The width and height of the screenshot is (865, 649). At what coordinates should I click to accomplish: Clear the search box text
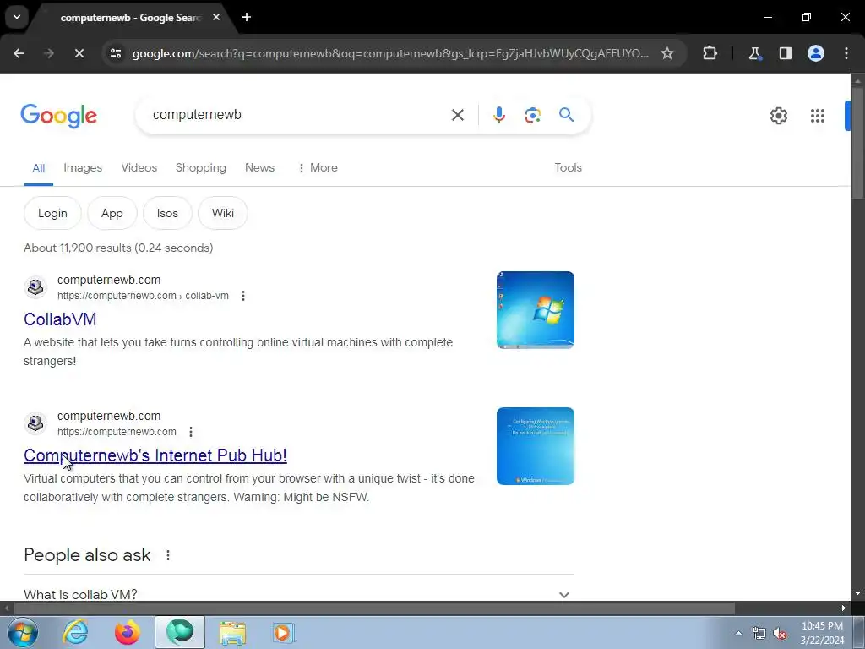pyautogui.click(x=457, y=115)
